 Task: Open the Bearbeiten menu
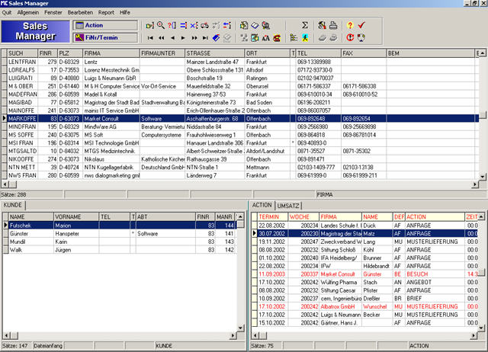[x=82, y=13]
